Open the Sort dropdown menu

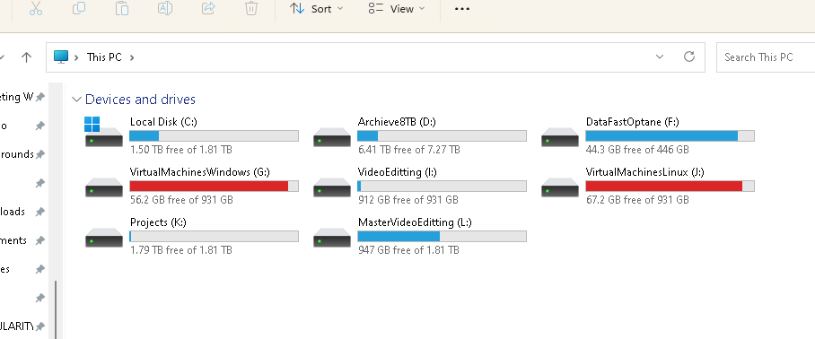coord(317,9)
